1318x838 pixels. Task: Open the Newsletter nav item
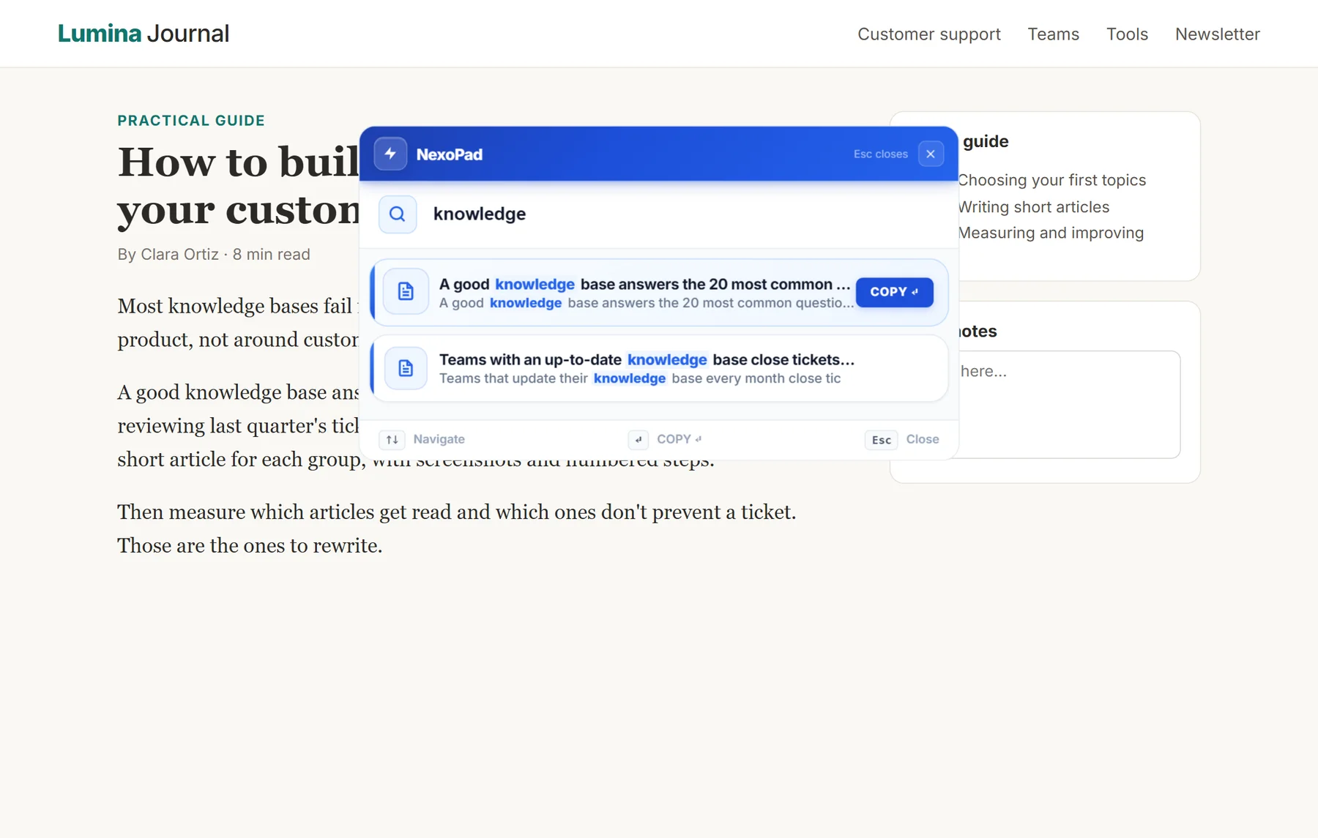tap(1218, 34)
